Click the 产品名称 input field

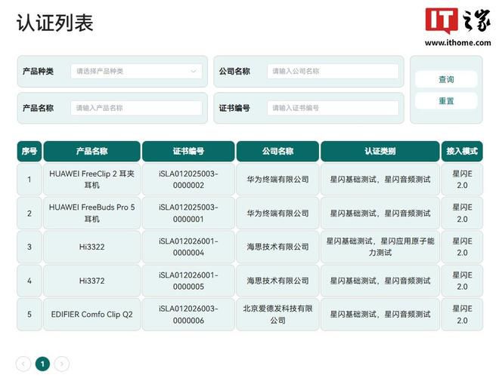tap(136, 108)
